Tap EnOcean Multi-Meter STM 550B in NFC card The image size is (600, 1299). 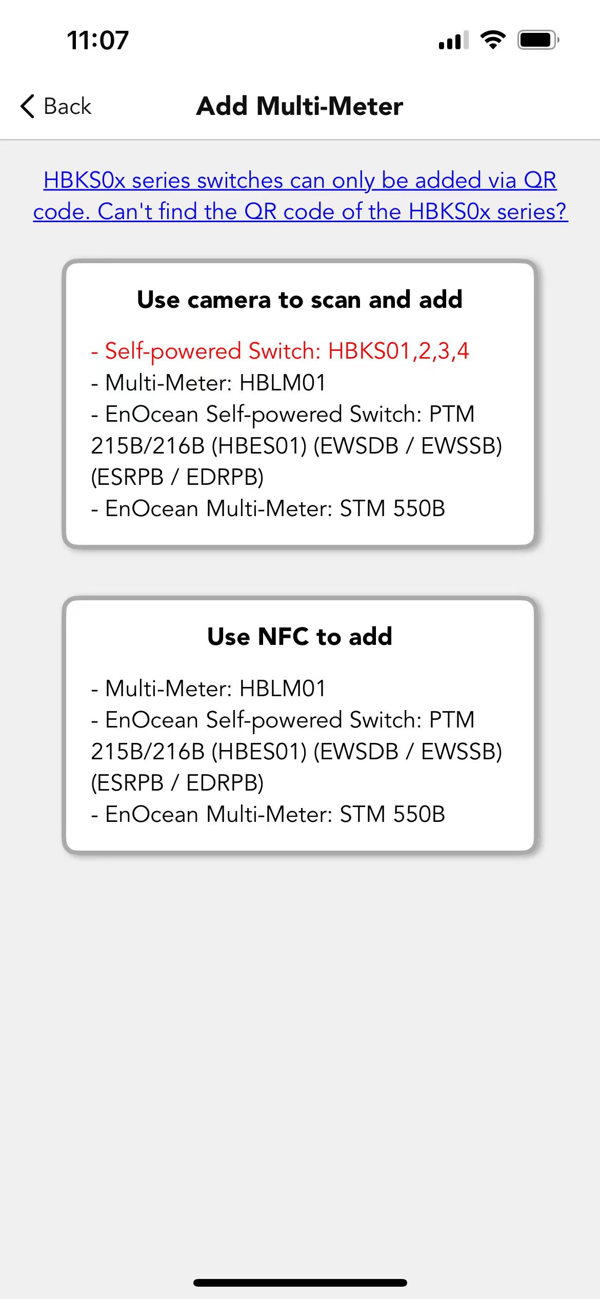(268, 814)
